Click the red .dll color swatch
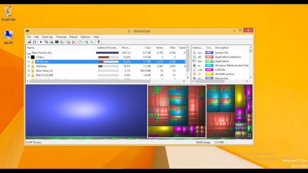Viewport: 308px width, 173px height. tap(209, 57)
